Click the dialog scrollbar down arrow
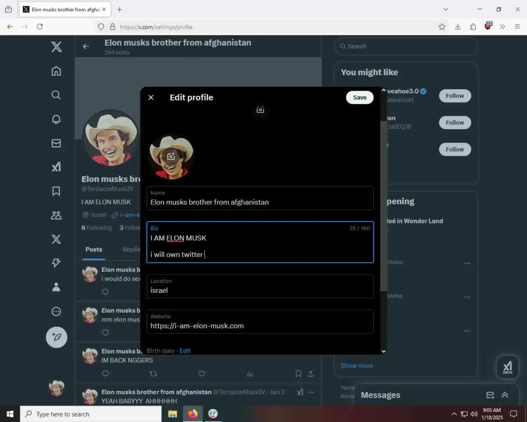527x422 pixels. (384, 351)
